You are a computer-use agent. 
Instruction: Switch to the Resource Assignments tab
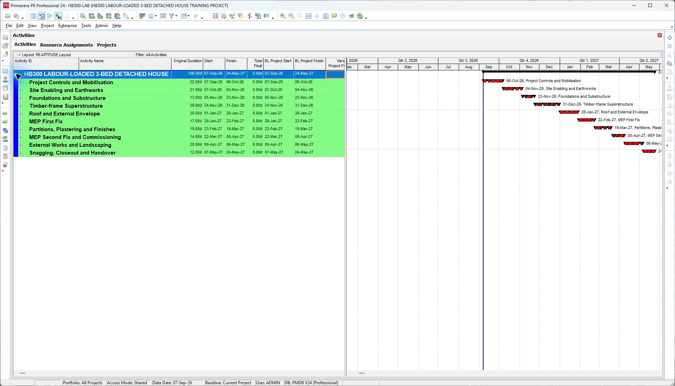(67, 45)
